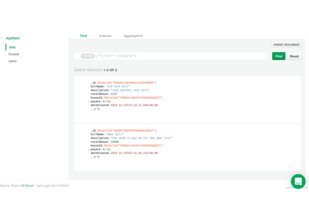Viewport: 309px width, 220px height.
Task: Collapse the AppData database tree
Action: 2,38
